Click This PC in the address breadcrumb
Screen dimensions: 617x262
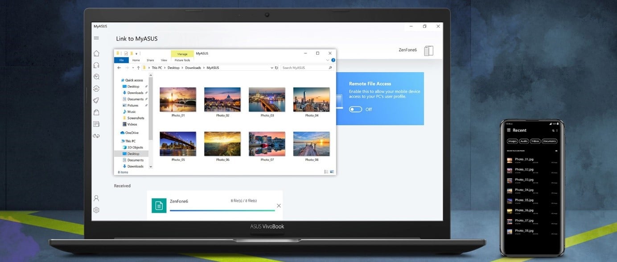(x=157, y=68)
